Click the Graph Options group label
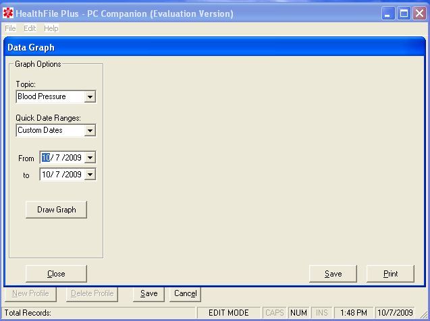Screen dimensions: 430x321 tap(38, 64)
